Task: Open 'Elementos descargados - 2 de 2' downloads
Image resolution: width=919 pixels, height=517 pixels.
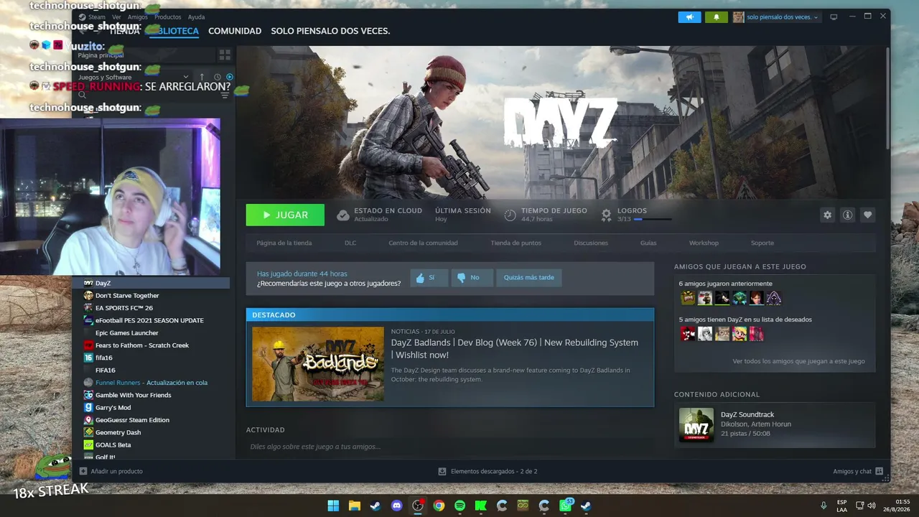Action: [488, 471]
